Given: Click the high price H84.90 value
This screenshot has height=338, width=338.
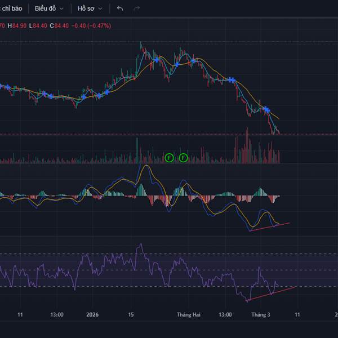Looking at the screenshot, I should click(19, 26).
